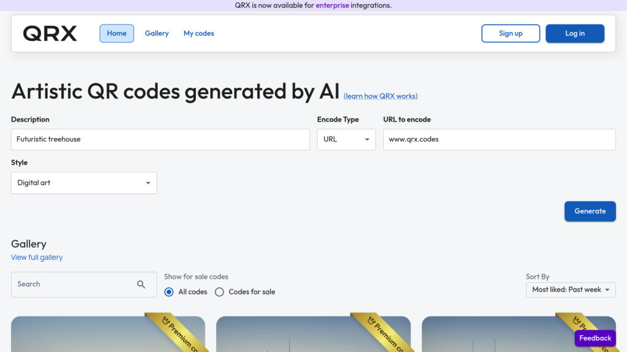
Task: Focus the Description text field
Action: click(x=160, y=139)
